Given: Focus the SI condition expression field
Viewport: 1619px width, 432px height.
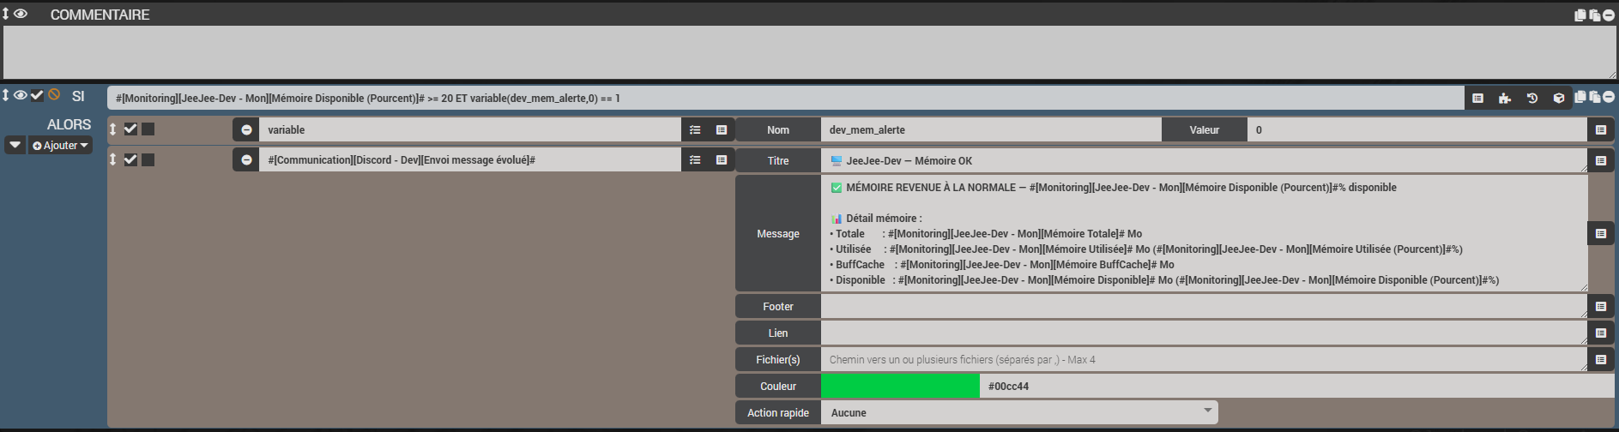Looking at the screenshot, I should point(785,98).
